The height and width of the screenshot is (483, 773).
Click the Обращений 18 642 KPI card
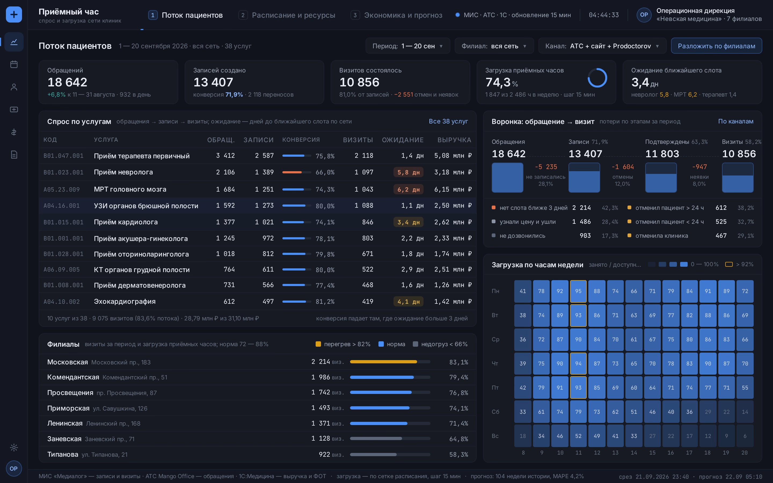point(108,82)
